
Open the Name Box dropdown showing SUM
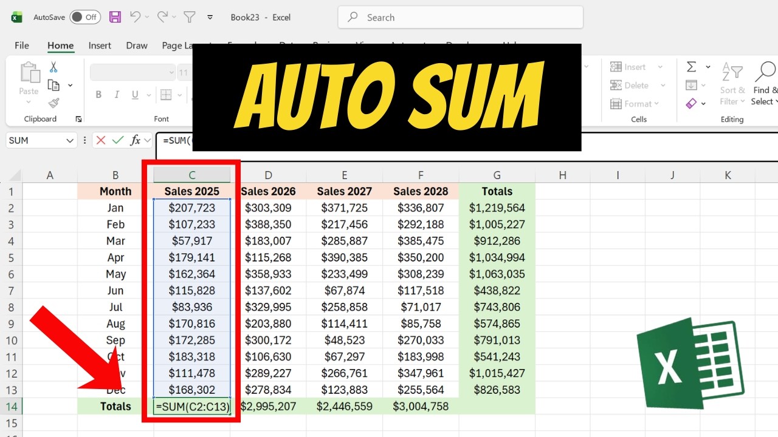(69, 140)
